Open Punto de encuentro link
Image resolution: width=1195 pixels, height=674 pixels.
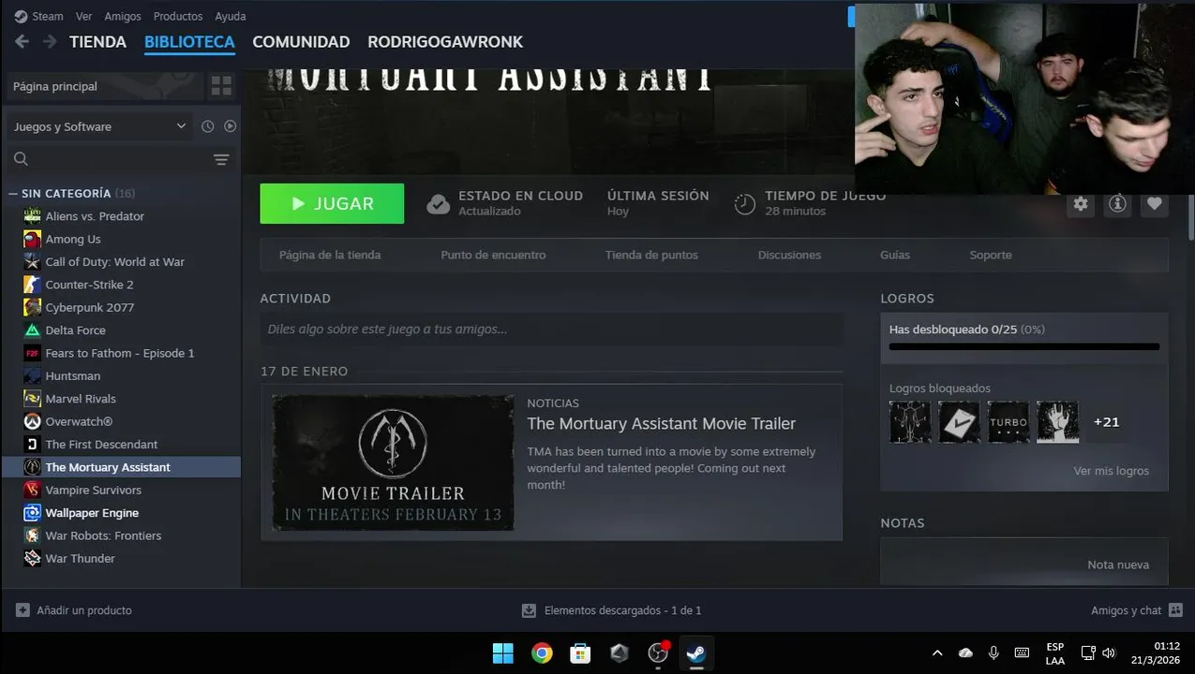493,255
